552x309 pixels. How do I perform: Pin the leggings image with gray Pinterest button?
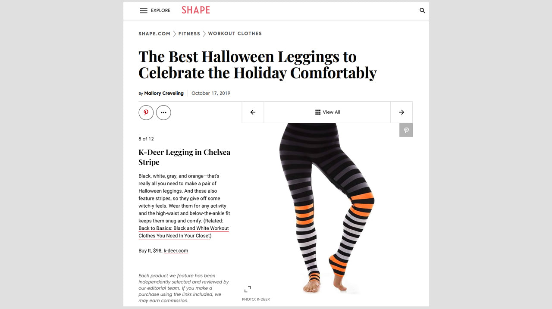click(x=406, y=130)
